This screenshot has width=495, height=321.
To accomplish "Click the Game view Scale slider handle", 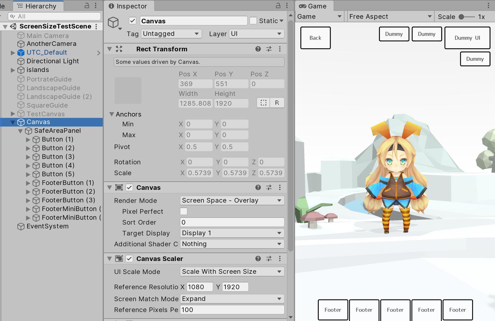I will (x=461, y=17).
